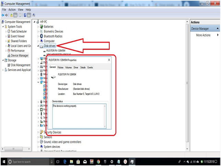Select Performance in the left tree
Viewport: 221px width, 166px height.
click(18, 51)
